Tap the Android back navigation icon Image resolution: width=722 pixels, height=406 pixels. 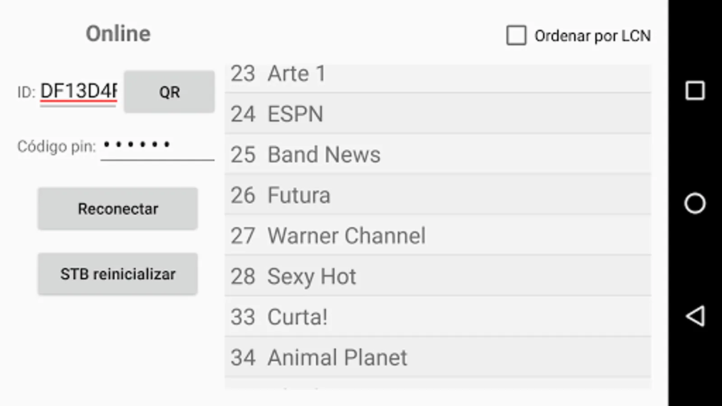695,316
